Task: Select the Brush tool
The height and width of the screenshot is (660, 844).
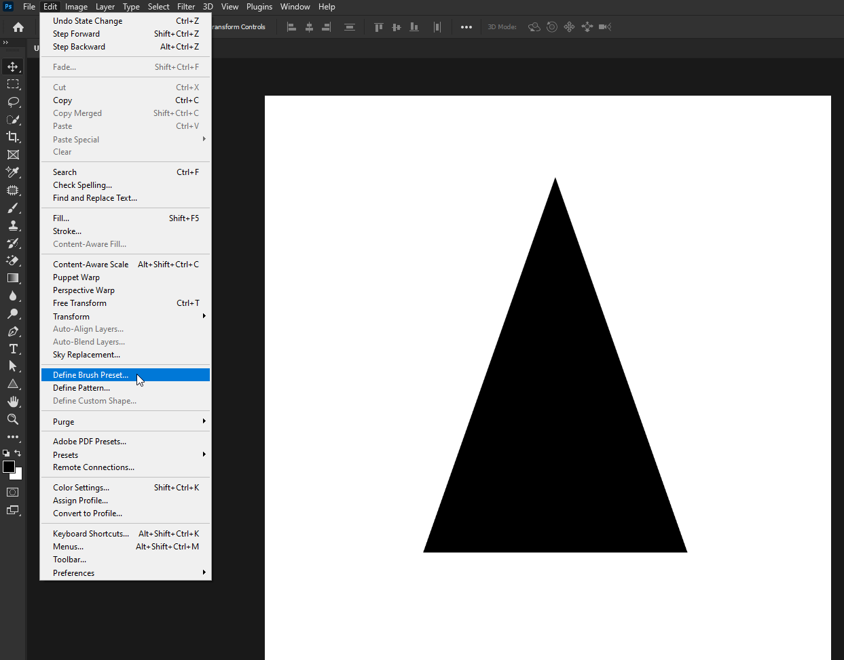Action: click(x=13, y=208)
